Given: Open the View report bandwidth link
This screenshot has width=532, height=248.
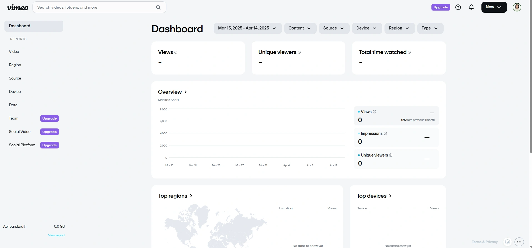Looking at the screenshot, I should coord(56,235).
